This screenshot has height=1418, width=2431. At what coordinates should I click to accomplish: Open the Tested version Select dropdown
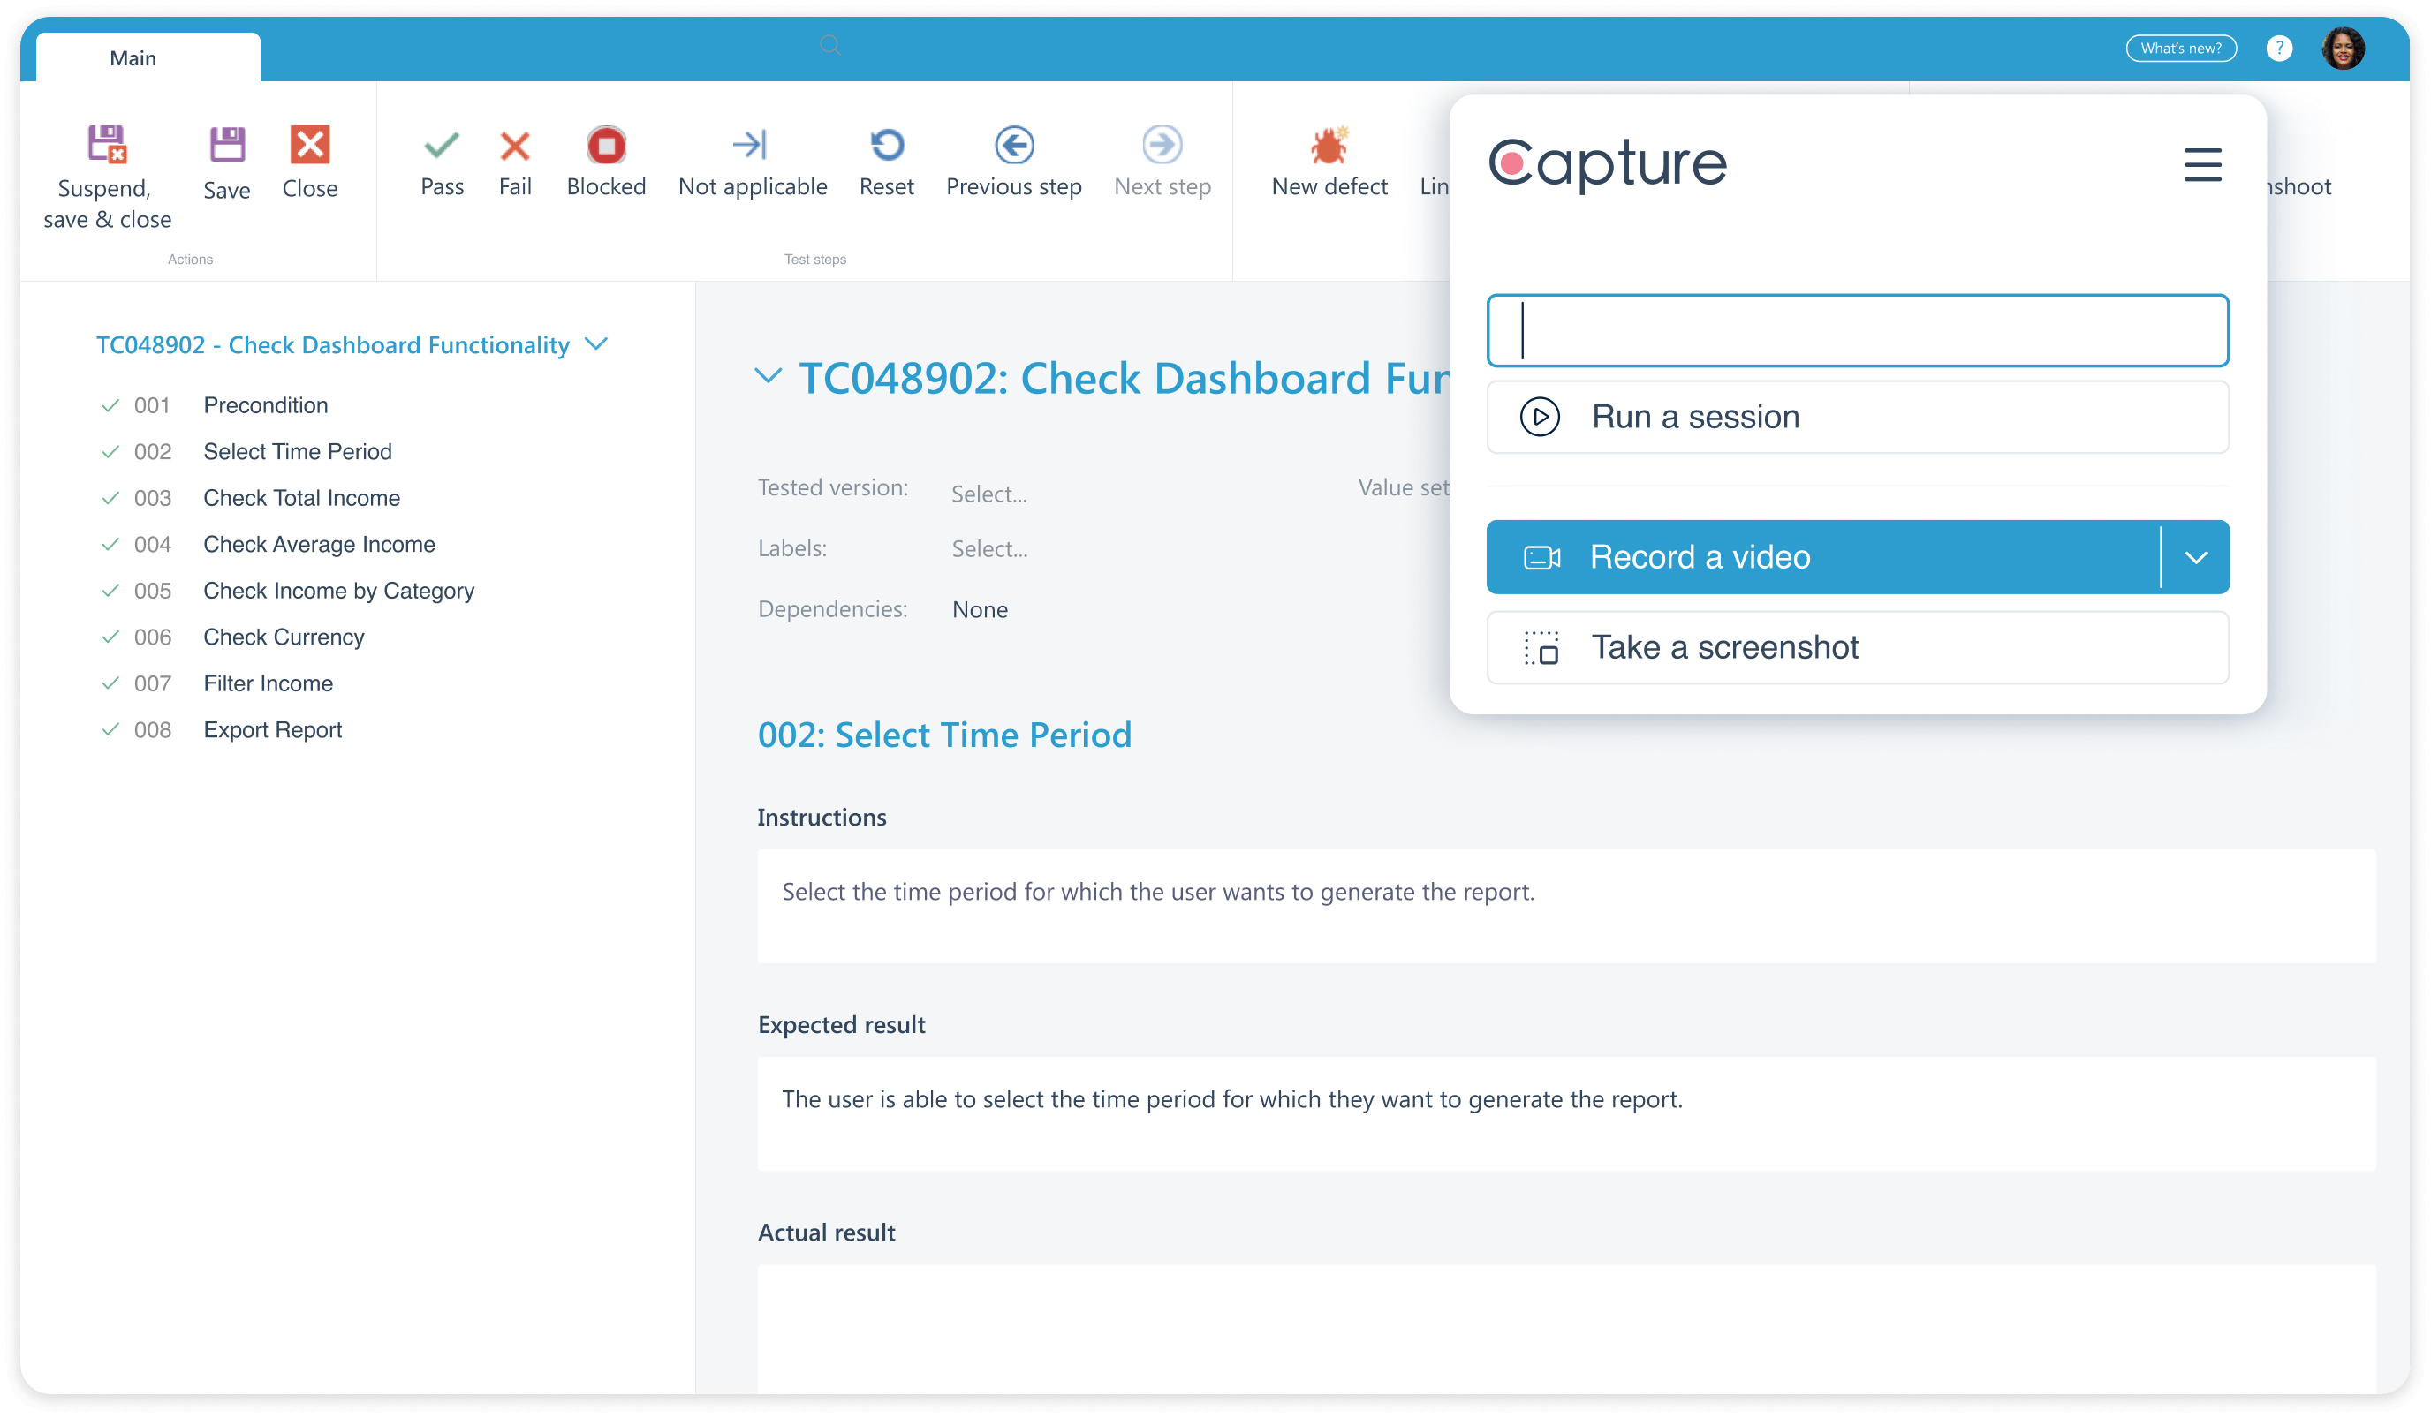[x=988, y=494]
